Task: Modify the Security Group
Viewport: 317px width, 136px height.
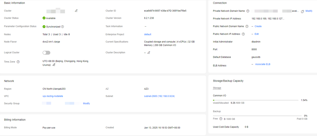Action: coord(86,103)
